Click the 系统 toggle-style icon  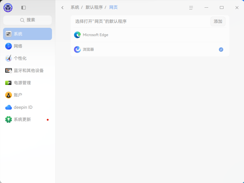[9, 34]
